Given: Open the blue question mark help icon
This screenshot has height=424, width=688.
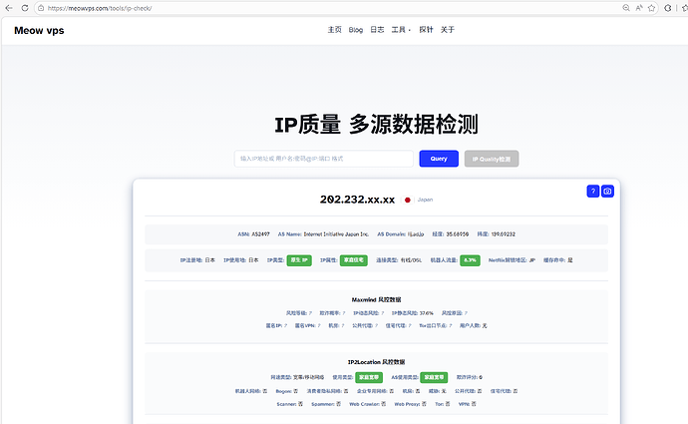Looking at the screenshot, I should pos(593,191).
